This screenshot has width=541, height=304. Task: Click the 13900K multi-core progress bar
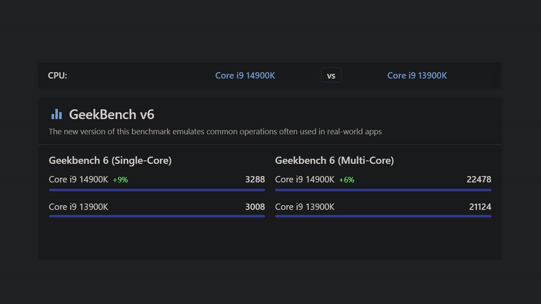point(383,216)
